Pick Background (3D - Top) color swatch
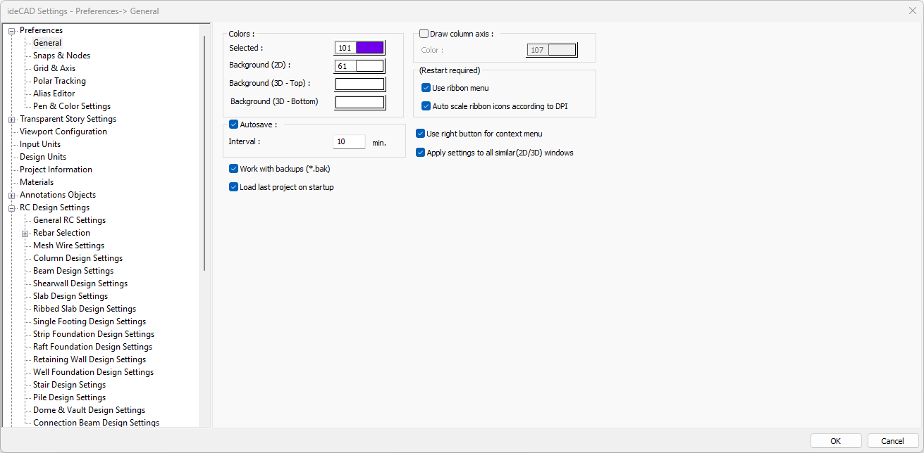This screenshot has width=924, height=453. click(x=359, y=84)
